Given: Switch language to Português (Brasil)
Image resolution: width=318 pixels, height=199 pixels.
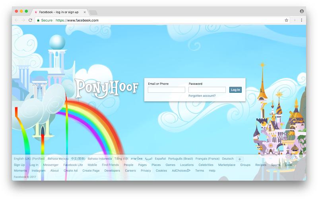Looking at the screenshot, I should [x=180, y=158].
